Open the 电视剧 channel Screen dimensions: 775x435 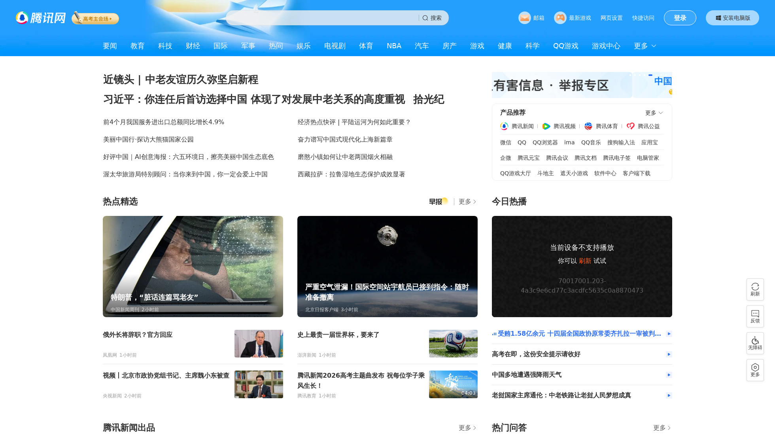pos(335,46)
